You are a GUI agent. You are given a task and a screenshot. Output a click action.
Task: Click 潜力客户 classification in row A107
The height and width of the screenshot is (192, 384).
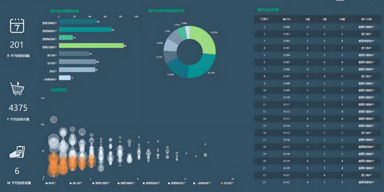point(366,76)
